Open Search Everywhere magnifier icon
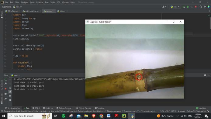 pyautogui.click(x=201, y=7)
